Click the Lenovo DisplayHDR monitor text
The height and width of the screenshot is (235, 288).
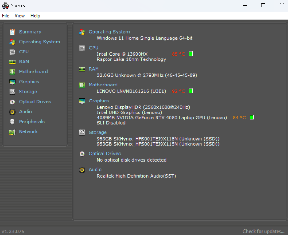coord(143,107)
